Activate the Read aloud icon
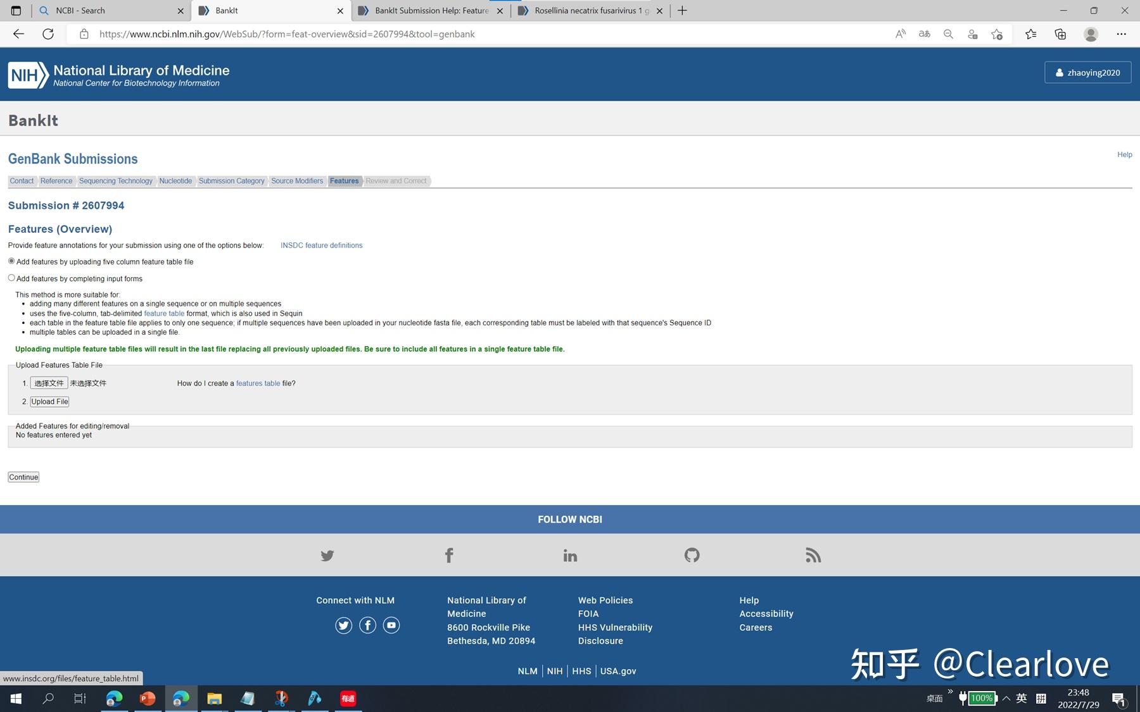The width and height of the screenshot is (1140, 712). point(900,34)
